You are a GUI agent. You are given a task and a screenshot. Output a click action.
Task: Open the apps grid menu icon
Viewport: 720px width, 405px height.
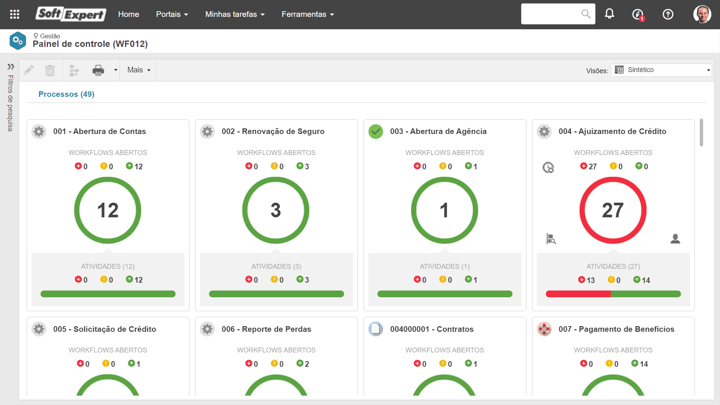15,14
